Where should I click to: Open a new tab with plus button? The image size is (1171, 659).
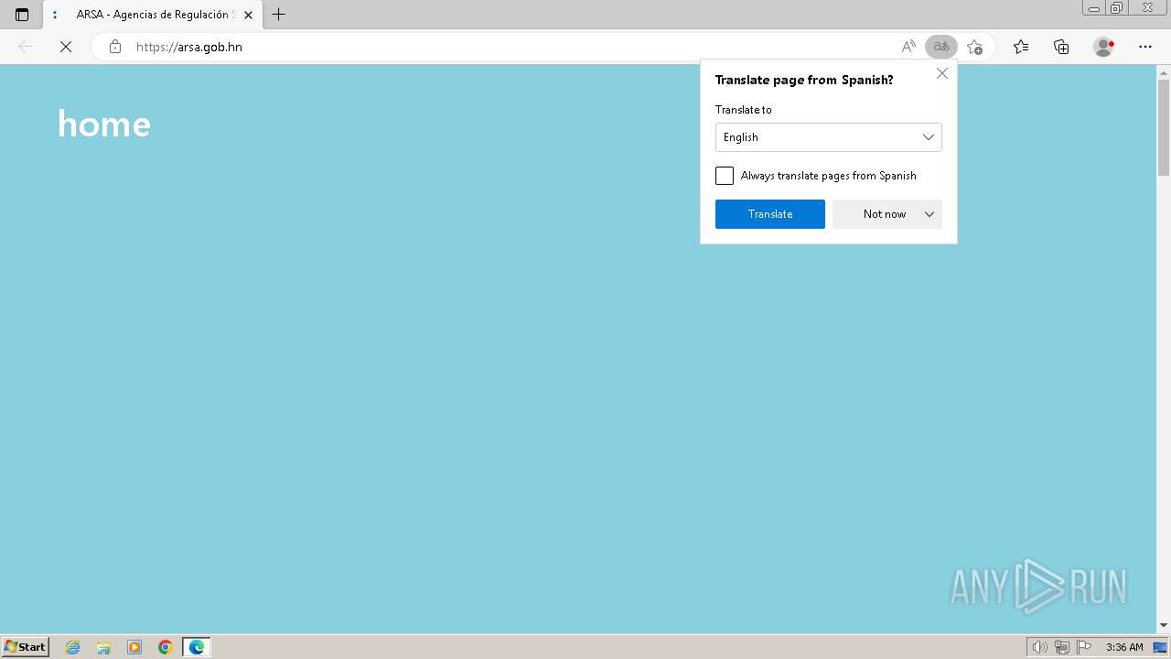point(279,15)
